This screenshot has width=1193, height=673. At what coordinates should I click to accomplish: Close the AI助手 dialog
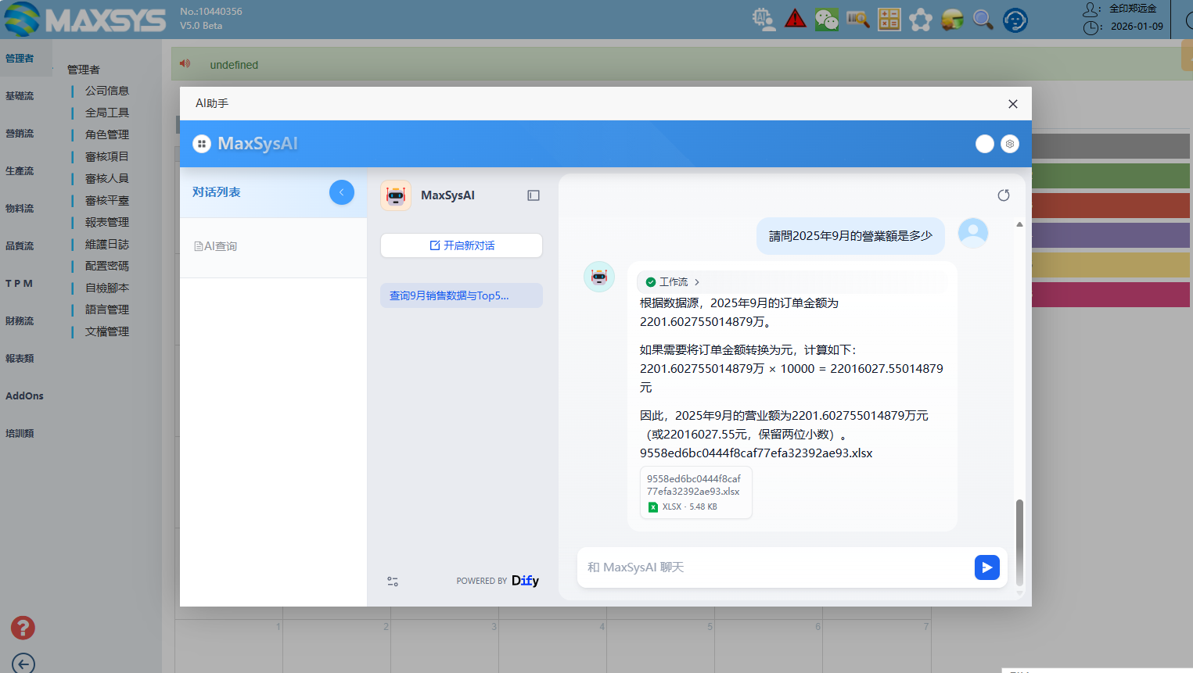point(1013,104)
